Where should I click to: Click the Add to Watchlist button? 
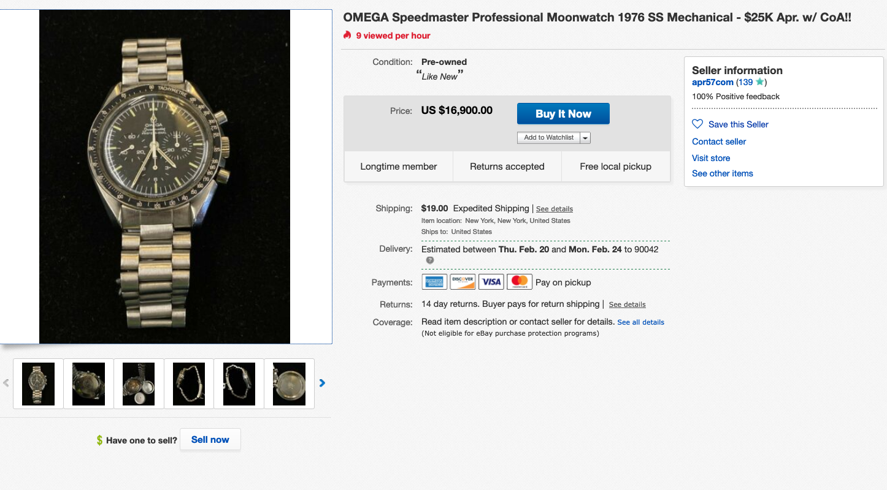548,138
